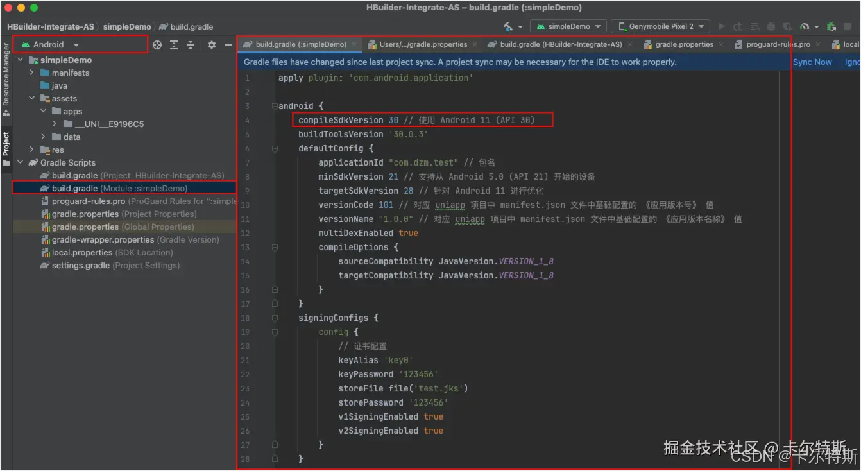861x471 pixels.
Task: Click the Sync Now link
Action: (x=812, y=62)
